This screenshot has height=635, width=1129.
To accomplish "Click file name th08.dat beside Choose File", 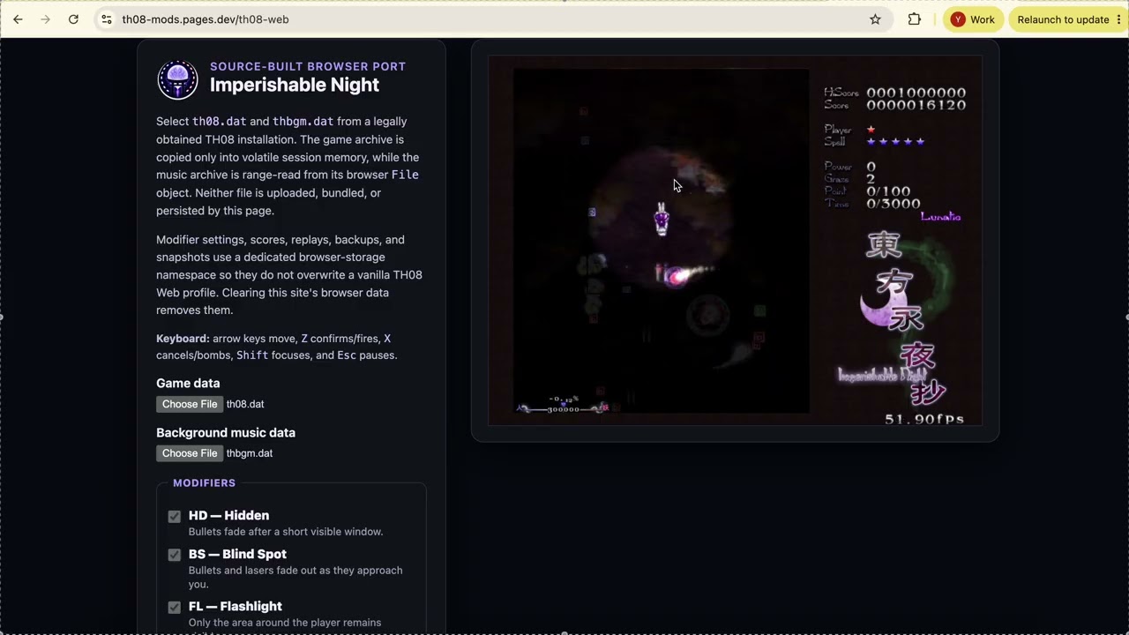I will pyautogui.click(x=245, y=404).
